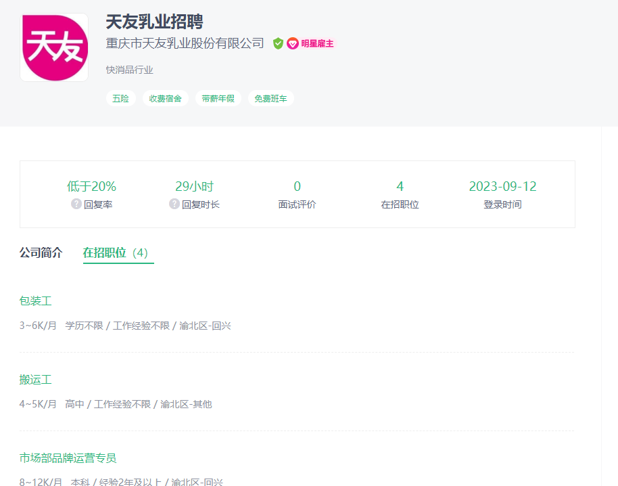The height and width of the screenshot is (486, 618).
Task: Click the 天友乳业招聘 page title
Action: [x=154, y=22]
